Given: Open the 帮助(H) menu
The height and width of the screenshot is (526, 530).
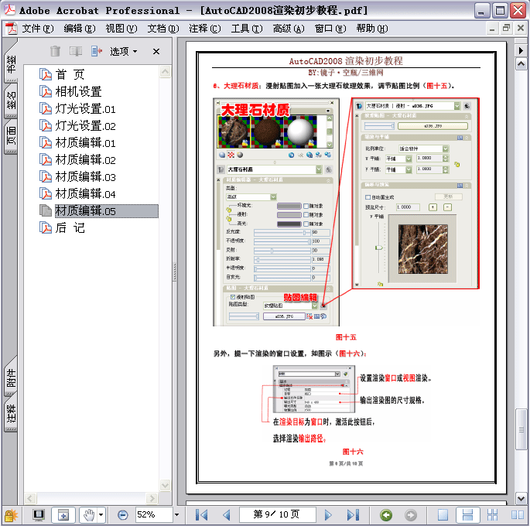Looking at the screenshot, I should click(372, 29).
